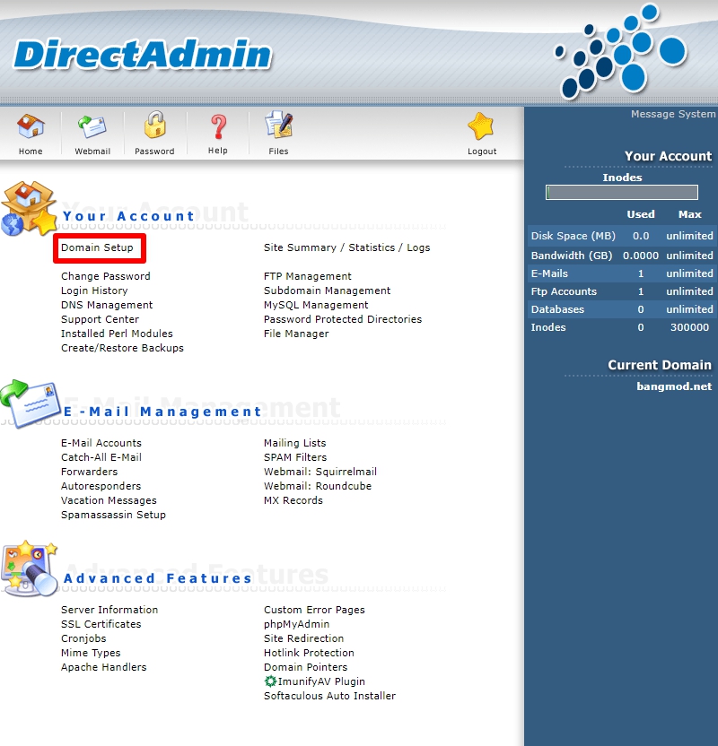Image resolution: width=718 pixels, height=746 pixels.
Task: Click the Inodes max value 300000
Action: (689, 327)
